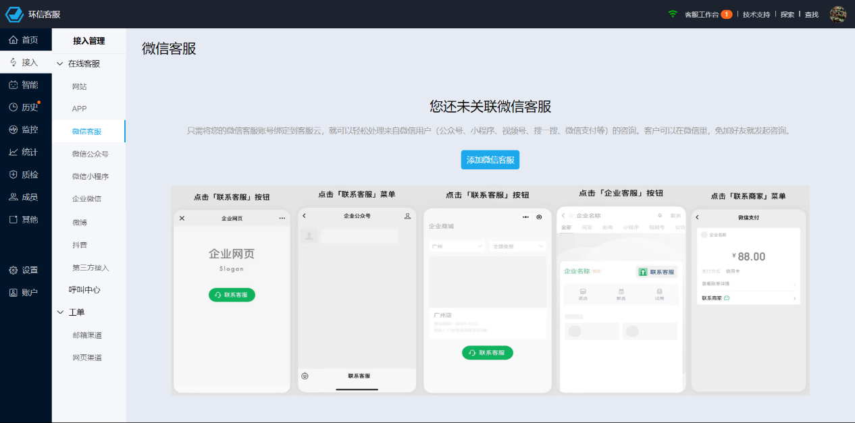Go to 邮箱渠道 under 工单
This screenshot has height=423, width=855.
86,335
